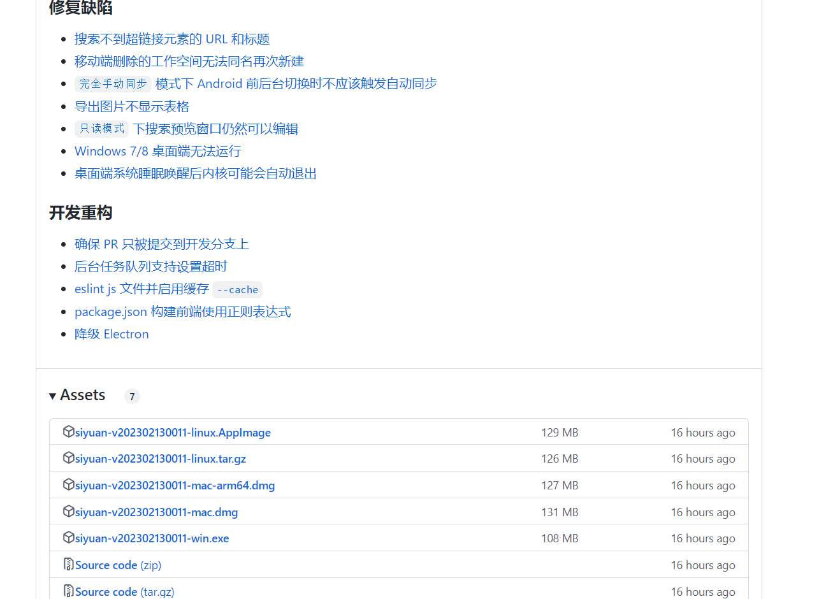
Task: Open the issue 移动端删除的工作空间无法同名再次新建
Action: coord(189,61)
